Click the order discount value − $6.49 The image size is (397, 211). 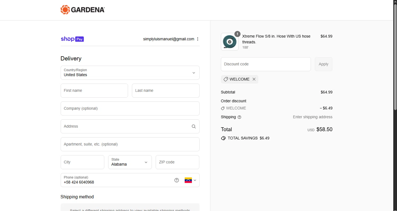[x=326, y=108]
